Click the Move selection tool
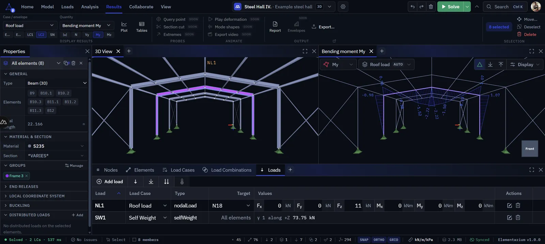This screenshot has width=545, height=244. point(527,19)
